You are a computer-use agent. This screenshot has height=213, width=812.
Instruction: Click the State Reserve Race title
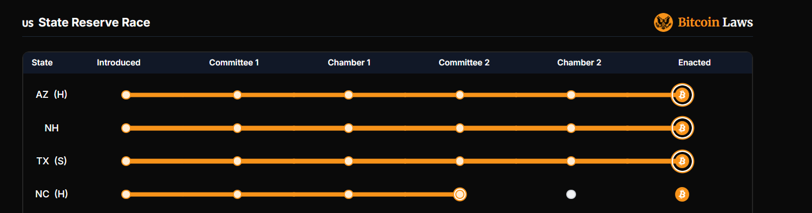coord(94,23)
